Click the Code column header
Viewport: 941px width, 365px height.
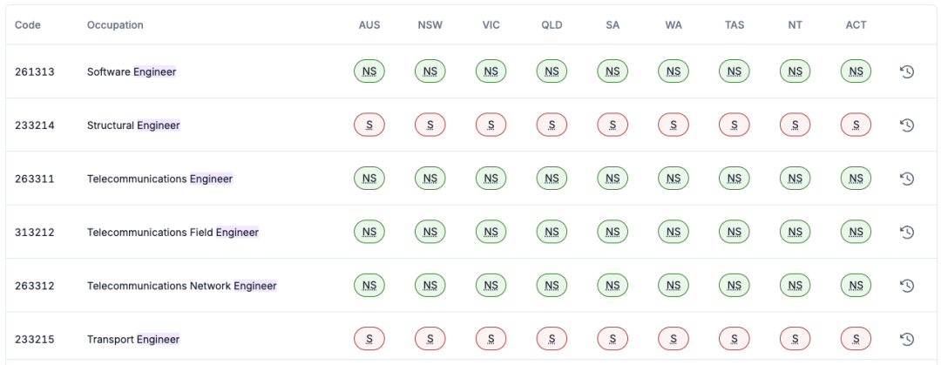pos(28,25)
